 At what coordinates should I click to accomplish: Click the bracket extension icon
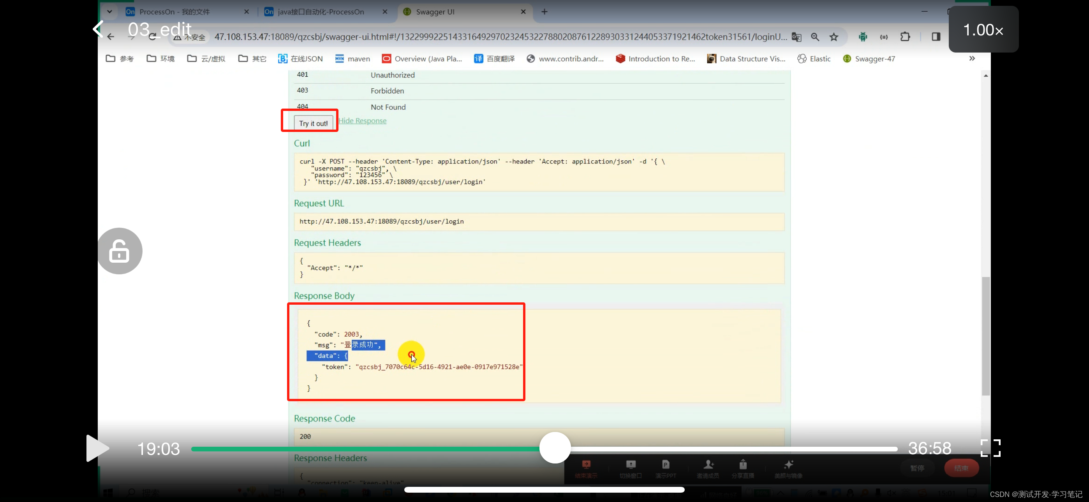[x=884, y=37]
